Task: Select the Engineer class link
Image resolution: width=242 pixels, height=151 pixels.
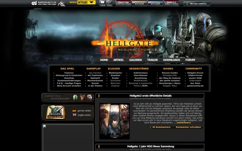Action: click(115, 86)
